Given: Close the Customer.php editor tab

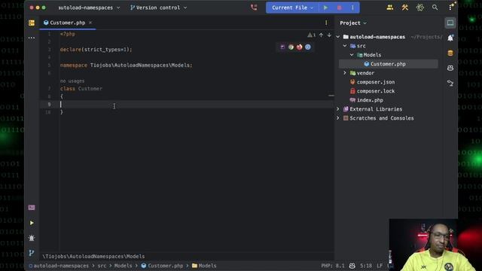Looking at the screenshot, I should tap(90, 23).
